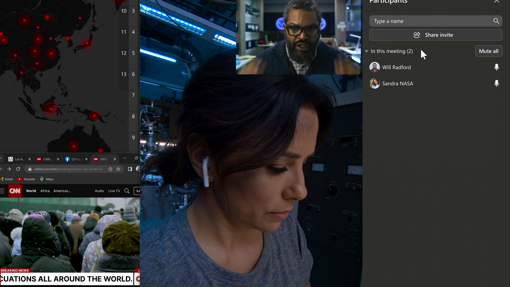Screen dimensions: 510x287
Task: Click the share page icon in address bar
Action: click(x=110, y=169)
